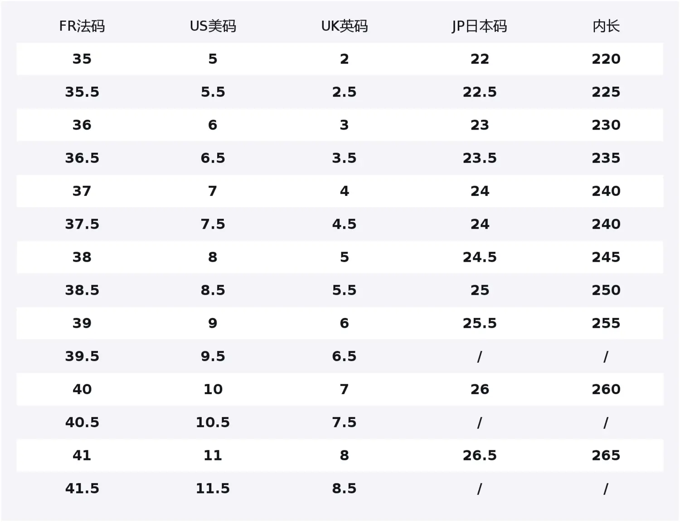Select JP size 24.5 cell

point(480,257)
